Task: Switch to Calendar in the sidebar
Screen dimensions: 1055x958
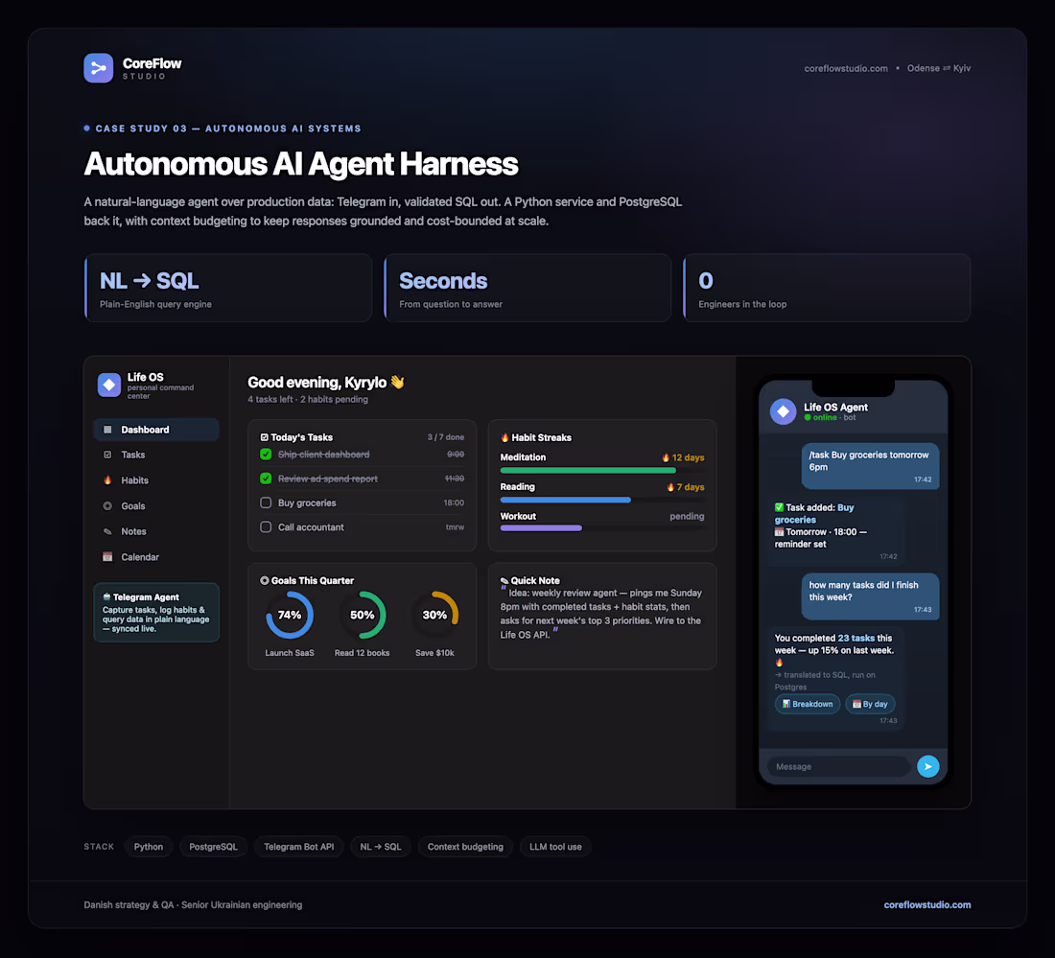Action: coord(156,557)
